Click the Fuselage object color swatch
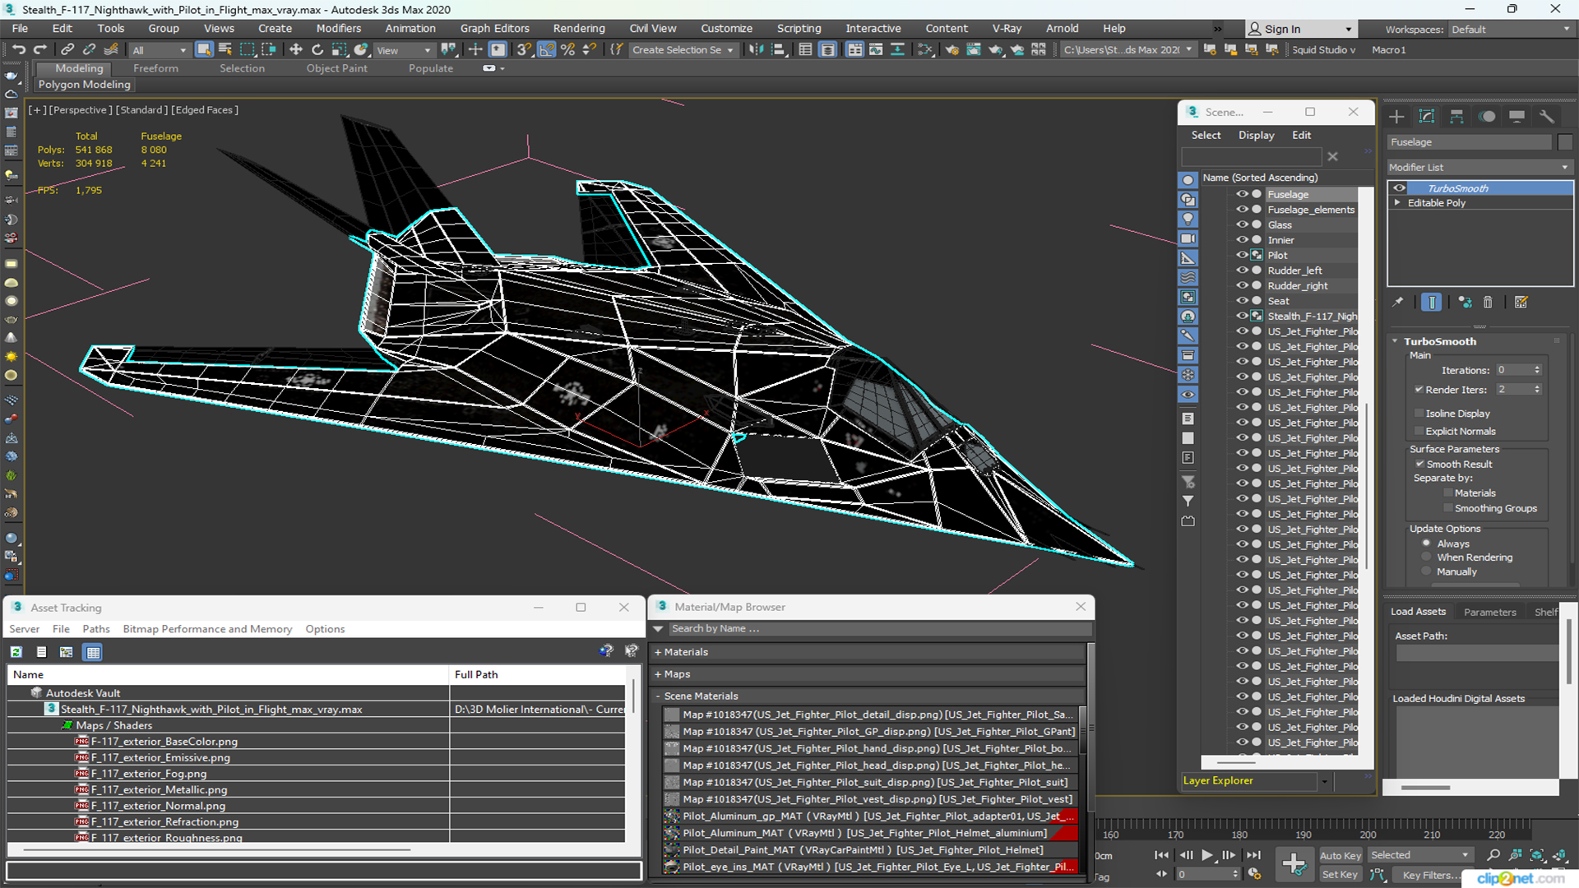 tap(1565, 142)
